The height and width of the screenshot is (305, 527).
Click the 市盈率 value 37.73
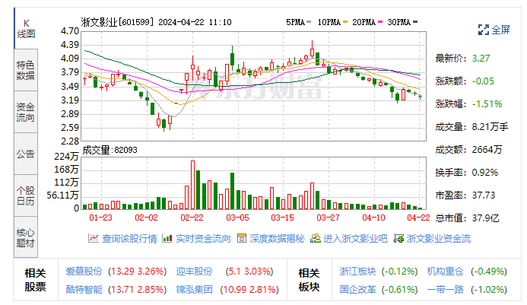pyautogui.click(x=484, y=195)
